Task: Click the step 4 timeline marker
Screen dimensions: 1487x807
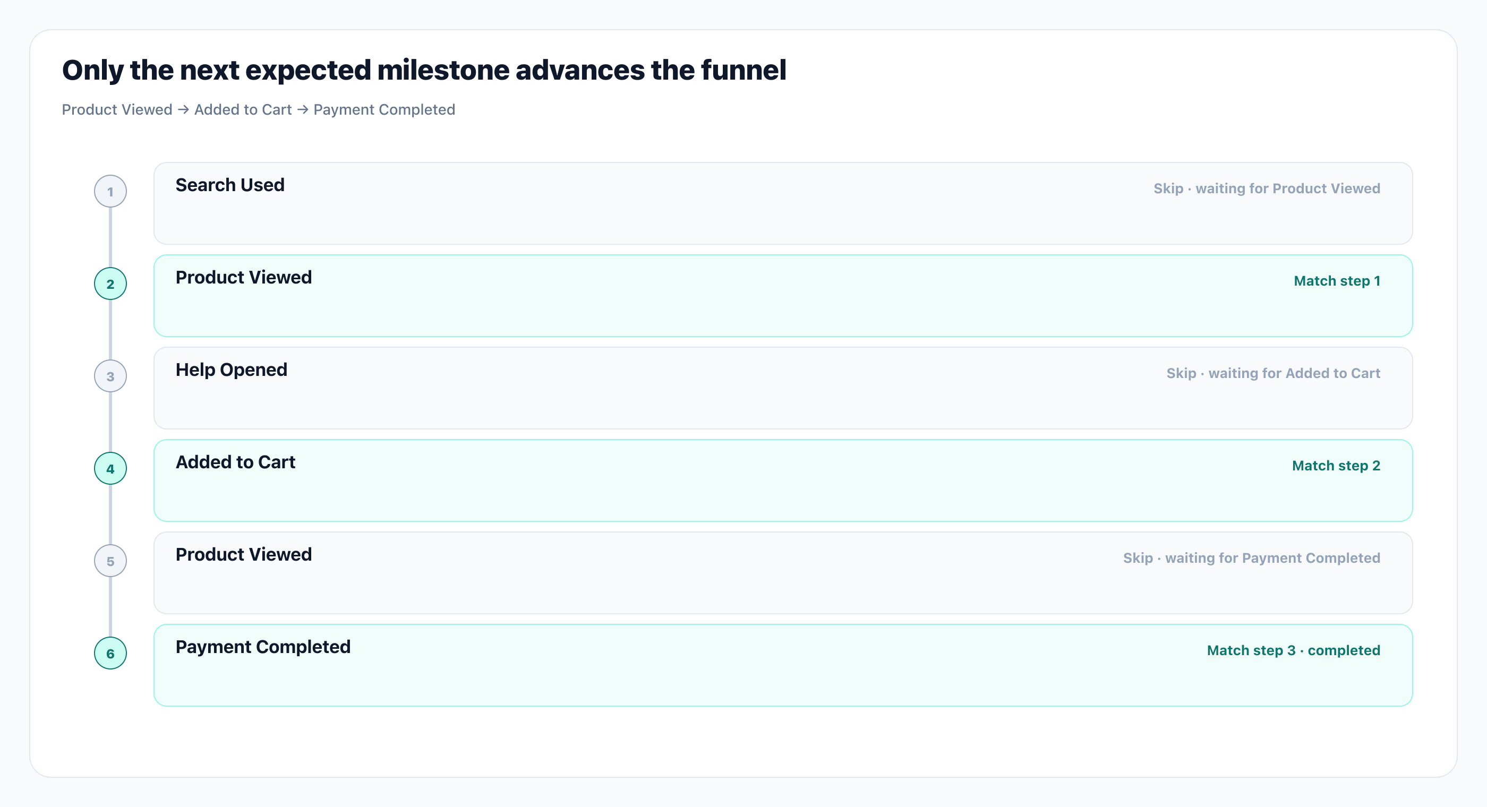Action: (110, 468)
